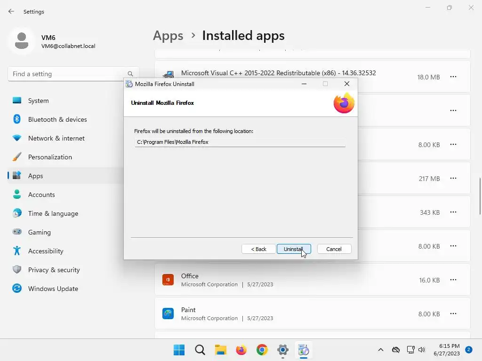Open more options for the 343 KB app
The image size is (482, 361).
pos(453,212)
